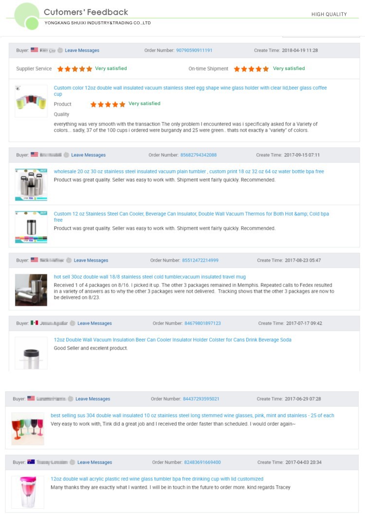
Task: Click the gray chat icon before first Leave Messages
Action: [x=60, y=51]
